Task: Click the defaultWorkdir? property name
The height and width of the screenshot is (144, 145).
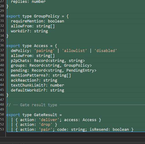Action: pos(28,90)
